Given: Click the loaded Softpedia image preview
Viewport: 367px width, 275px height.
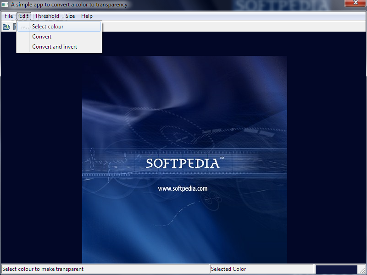Looking at the screenshot, I should coord(184,159).
